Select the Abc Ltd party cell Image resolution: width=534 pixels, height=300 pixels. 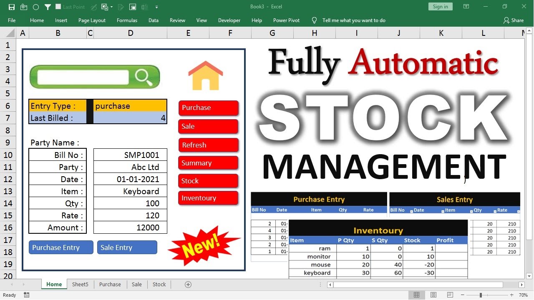pos(130,167)
